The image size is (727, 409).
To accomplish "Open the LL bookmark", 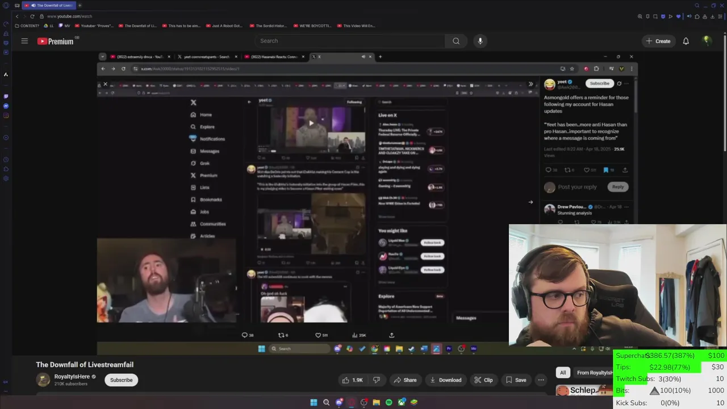I will tap(48, 26).
